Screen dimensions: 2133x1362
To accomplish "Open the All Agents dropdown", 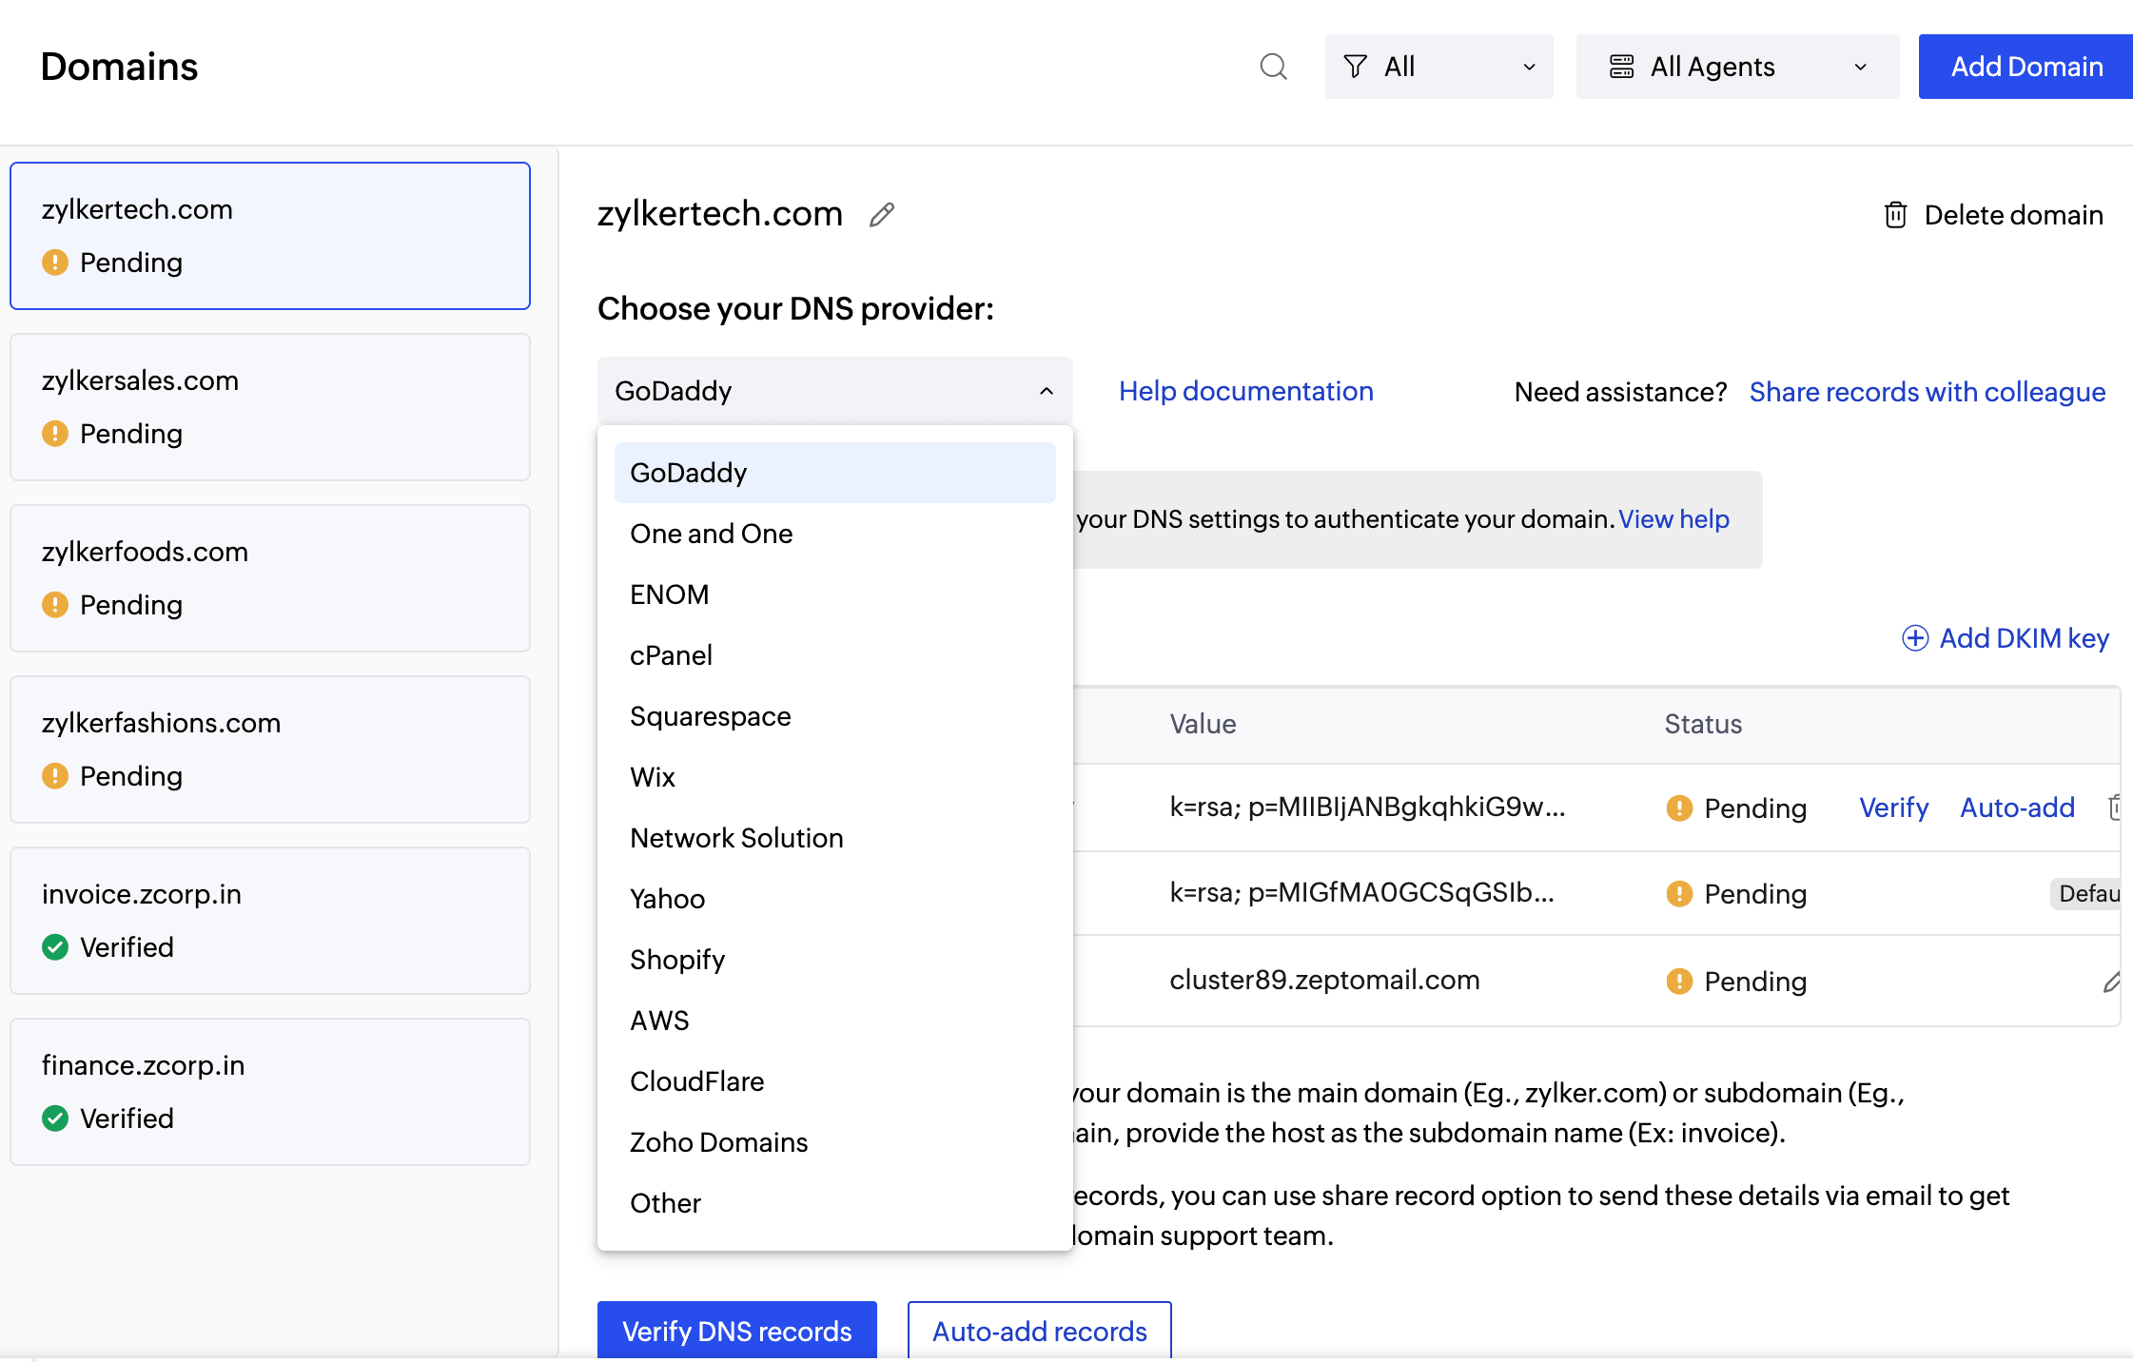I will [x=1737, y=67].
